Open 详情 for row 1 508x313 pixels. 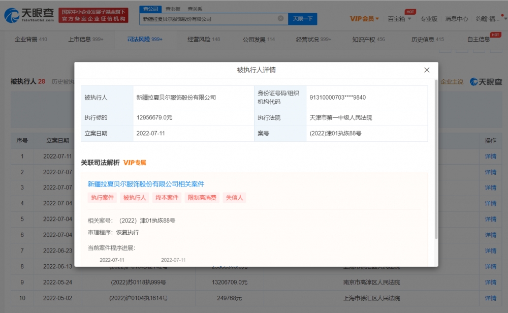[491, 156]
